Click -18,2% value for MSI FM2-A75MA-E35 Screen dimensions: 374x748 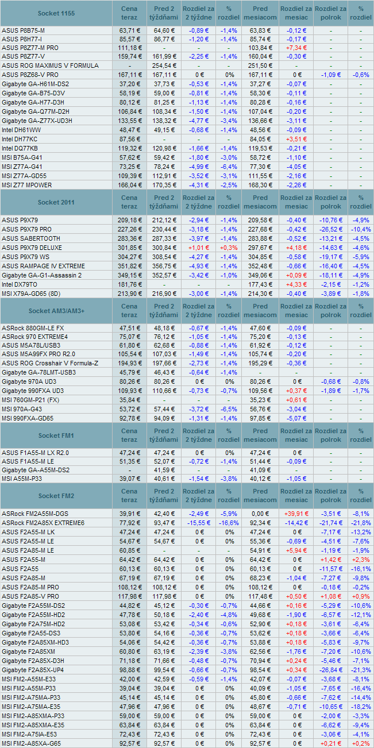pyautogui.click(x=360, y=707)
